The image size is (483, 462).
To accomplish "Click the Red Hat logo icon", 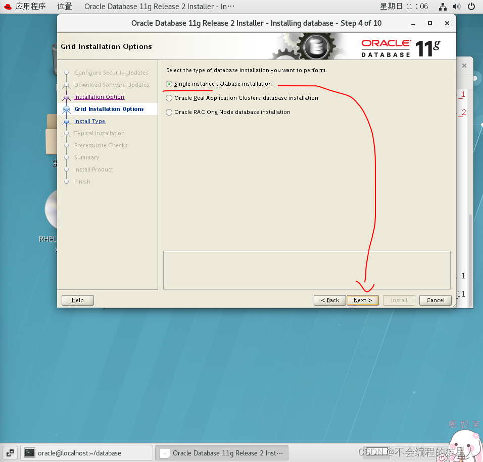I will [8, 7].
